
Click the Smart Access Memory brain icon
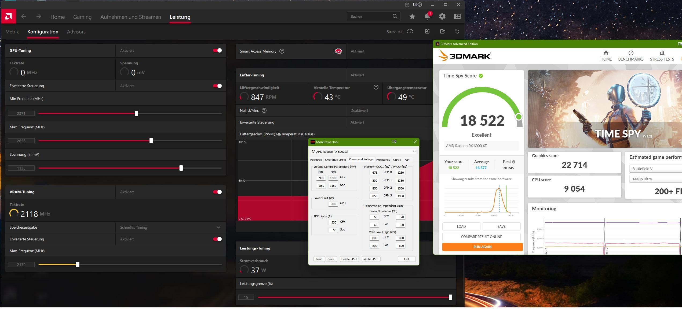[338, 51]
